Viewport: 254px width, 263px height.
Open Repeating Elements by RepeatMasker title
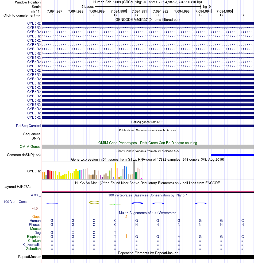point(148,253)
